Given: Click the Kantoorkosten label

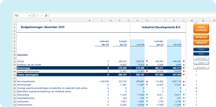Looking at the screenshot, I should click(x=25, y=105).
